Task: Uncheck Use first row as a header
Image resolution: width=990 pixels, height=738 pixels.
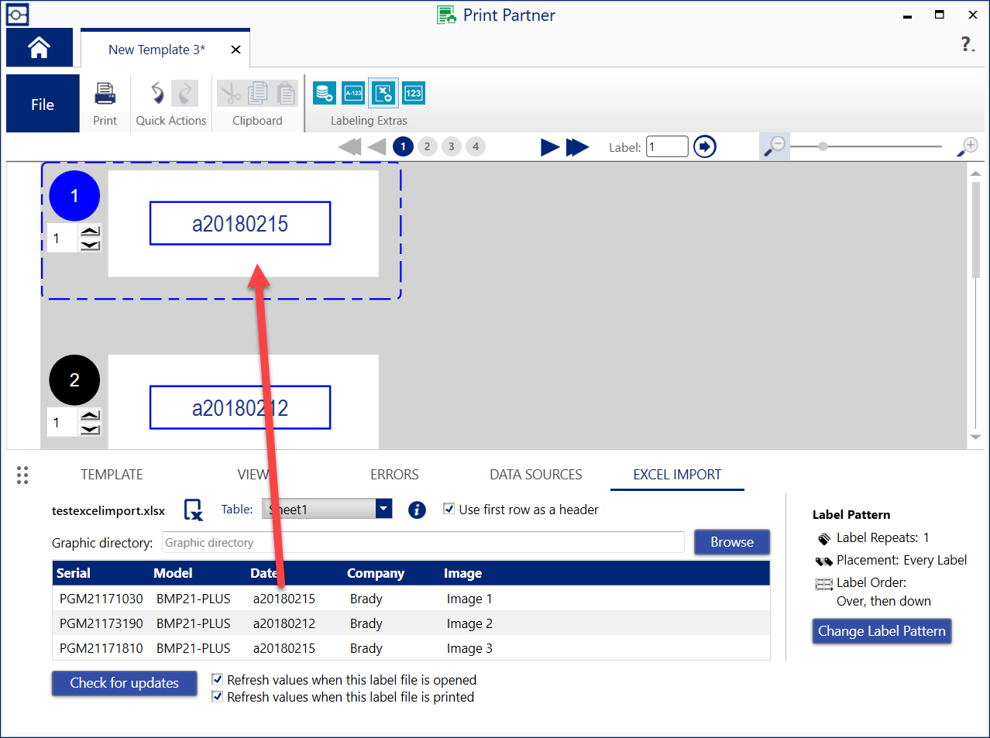Action: [449, 509]
